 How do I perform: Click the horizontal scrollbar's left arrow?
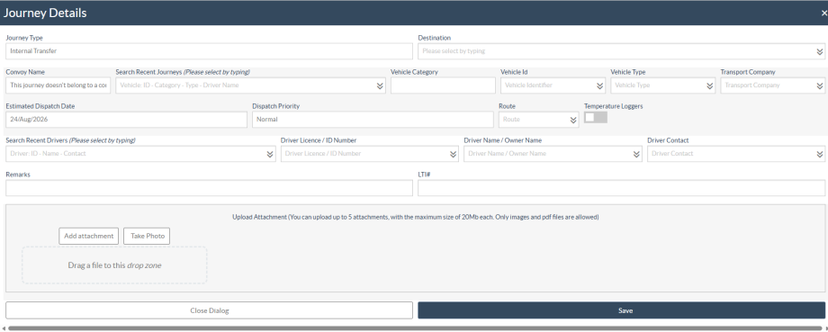click(4, 328)
